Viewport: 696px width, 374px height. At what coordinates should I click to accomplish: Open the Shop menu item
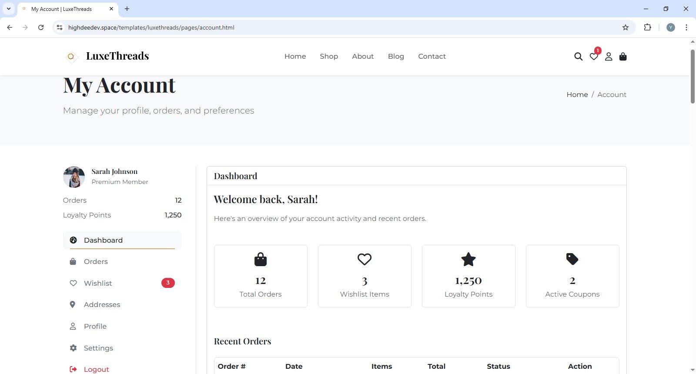(x=329, y=57)
